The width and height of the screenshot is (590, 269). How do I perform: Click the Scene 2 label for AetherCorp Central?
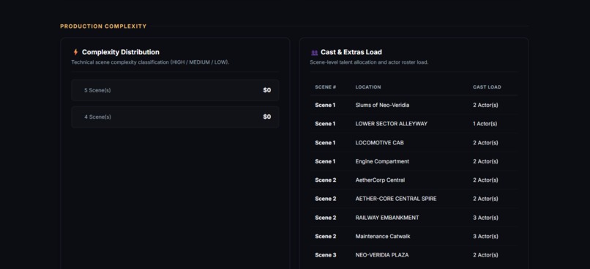tap(326, 180)
